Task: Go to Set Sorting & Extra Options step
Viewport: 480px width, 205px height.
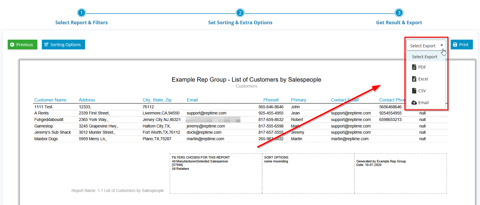Action: (240, 22)
